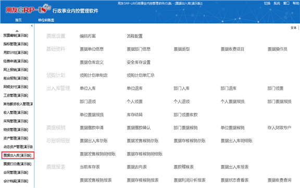This screenshot has width=300, height=188.
Task: Select 预算编制[演示版] in sidebar
Action: pos(16,35)
